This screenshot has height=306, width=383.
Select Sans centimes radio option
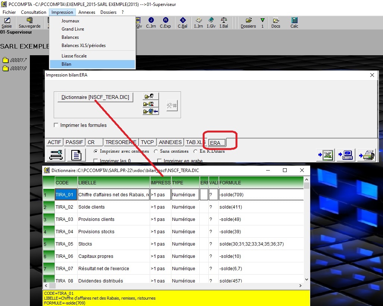156,152
